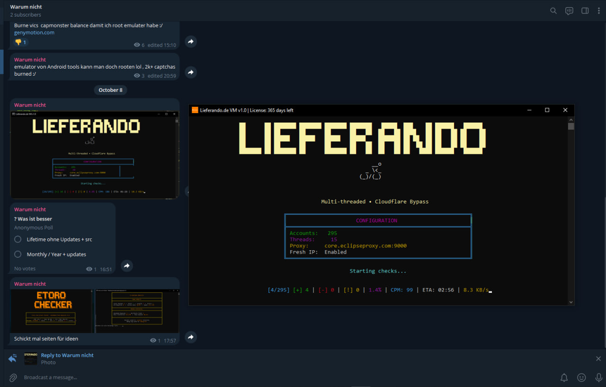This screenshot has width=606, height=387.
Task: Open search in the channel header
Action: click(553, 11)
